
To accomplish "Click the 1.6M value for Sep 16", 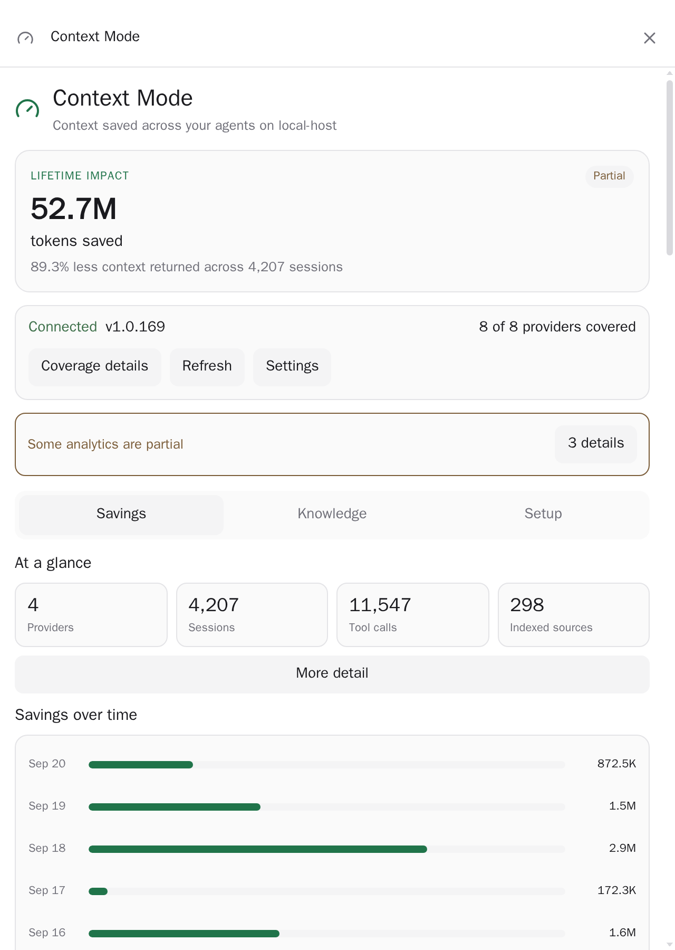I will [622, 933].
